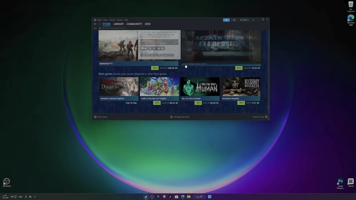Image resolution: width=356 pixels, height=200 pixels.
Task: Click the Add a Game plus icon
Action: click(95, 117)
